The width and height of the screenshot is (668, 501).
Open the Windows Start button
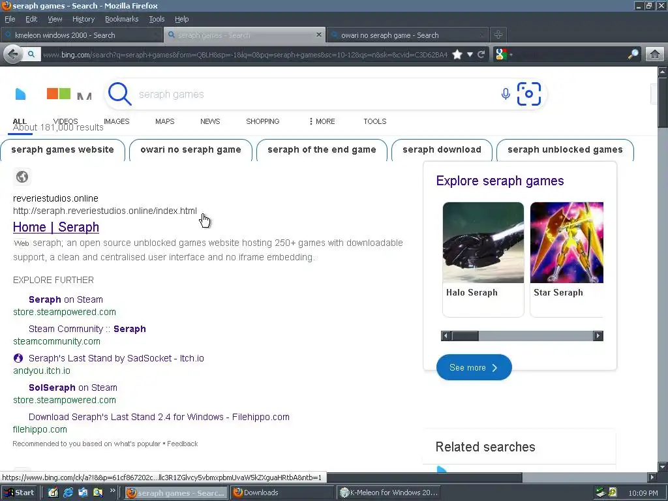(20, 493)
